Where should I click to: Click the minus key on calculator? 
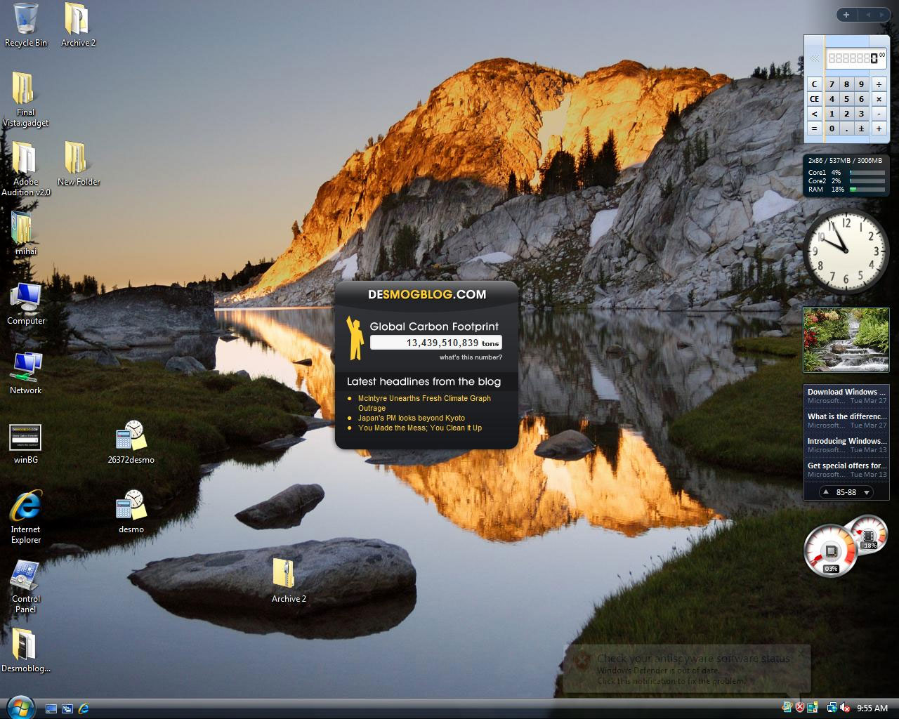pos(879,114)
